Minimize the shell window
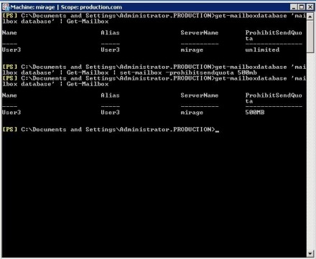Image resolution: width=316 pixels, height=259 pixels. [x=294, y=7]
